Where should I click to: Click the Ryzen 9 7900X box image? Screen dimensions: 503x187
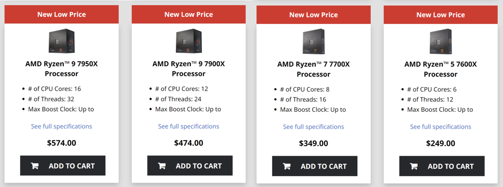[188, 42]
